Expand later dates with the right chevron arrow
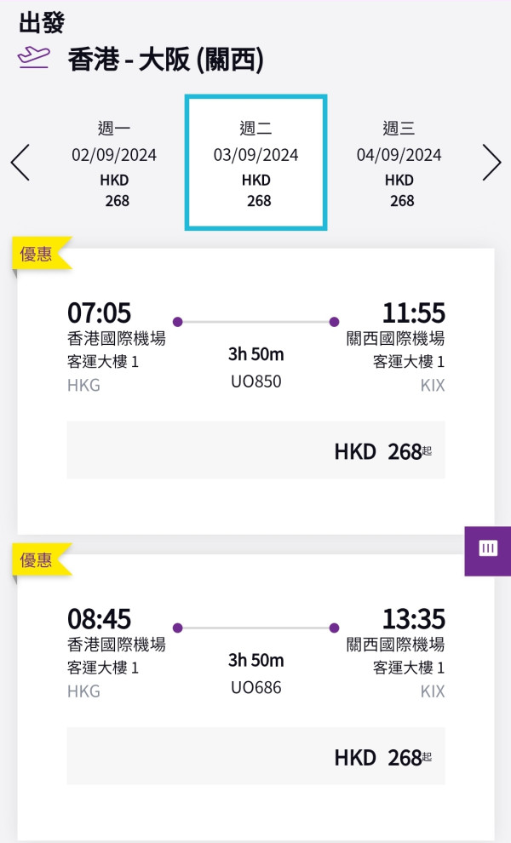 tap(491, 162)
